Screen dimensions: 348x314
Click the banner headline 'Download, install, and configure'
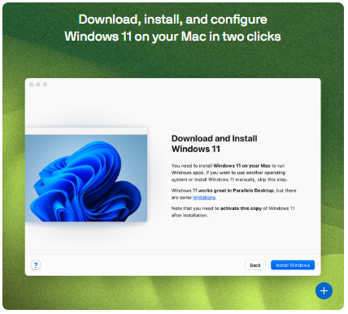[x=173, y=20]
